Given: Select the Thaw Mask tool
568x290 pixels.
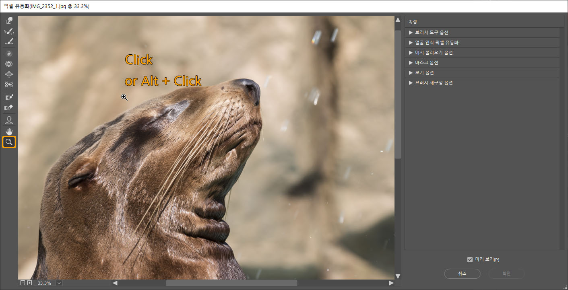Looking at the screenshot, I should coord(9,107).
